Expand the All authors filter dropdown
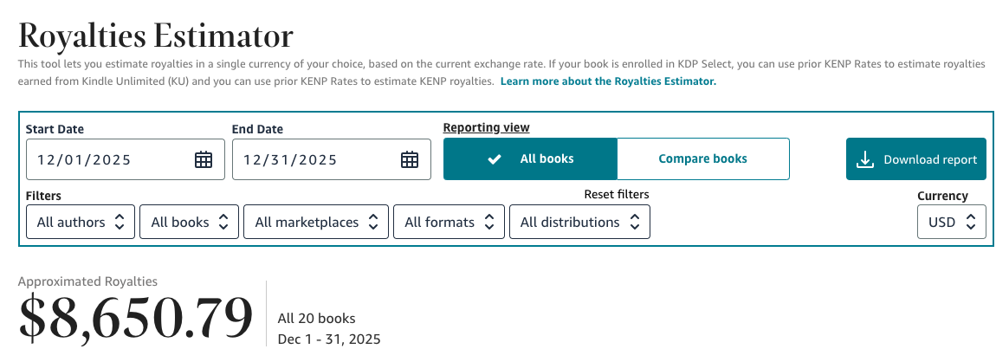The width and height of the screenshot is (996, 362). pyautogui.click(x=81, y=223)
